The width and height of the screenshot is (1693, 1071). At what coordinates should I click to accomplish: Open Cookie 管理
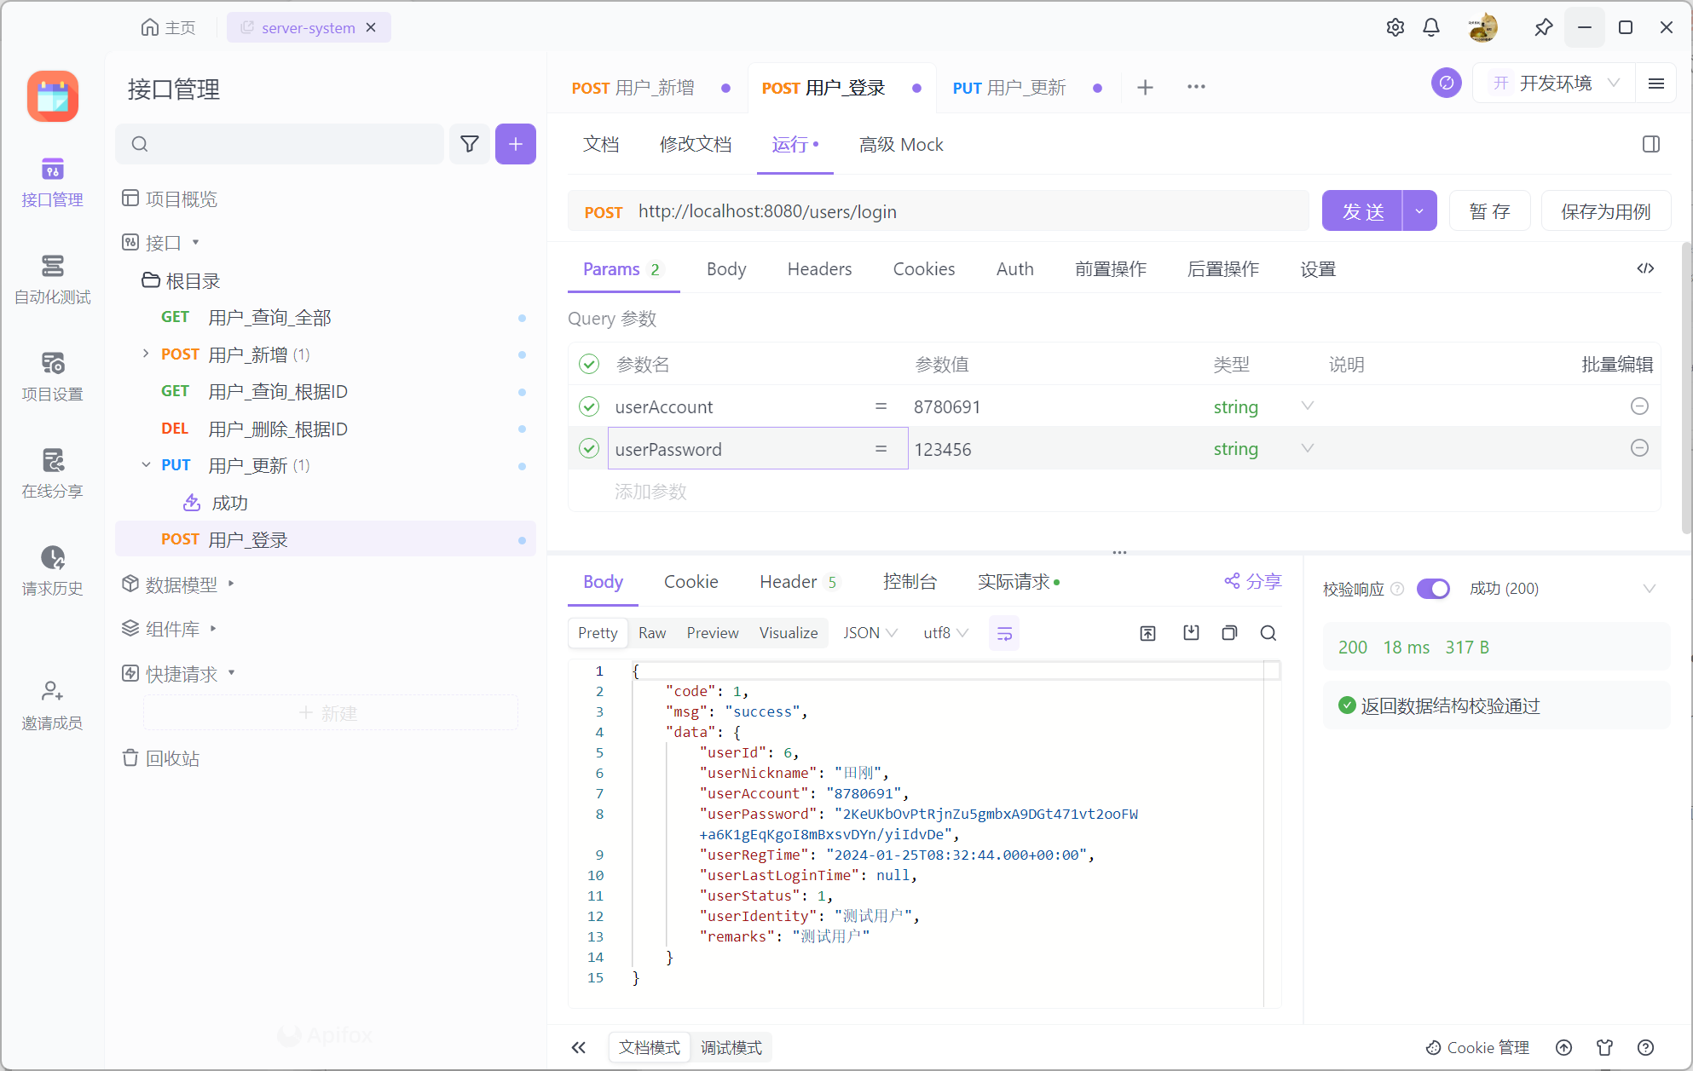point(1477,1048)
